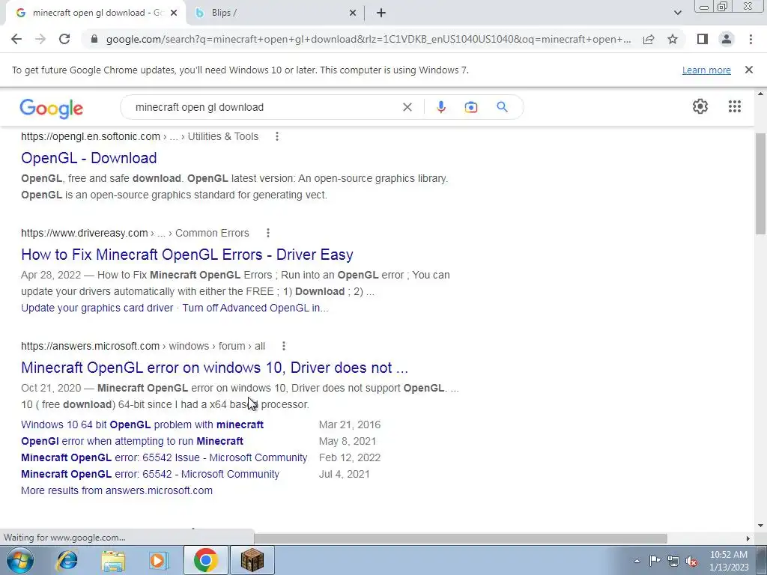Click the right arrow of horizontal scrollbar
Viewport: 767px width, 575px height.
tap(748, 538)
